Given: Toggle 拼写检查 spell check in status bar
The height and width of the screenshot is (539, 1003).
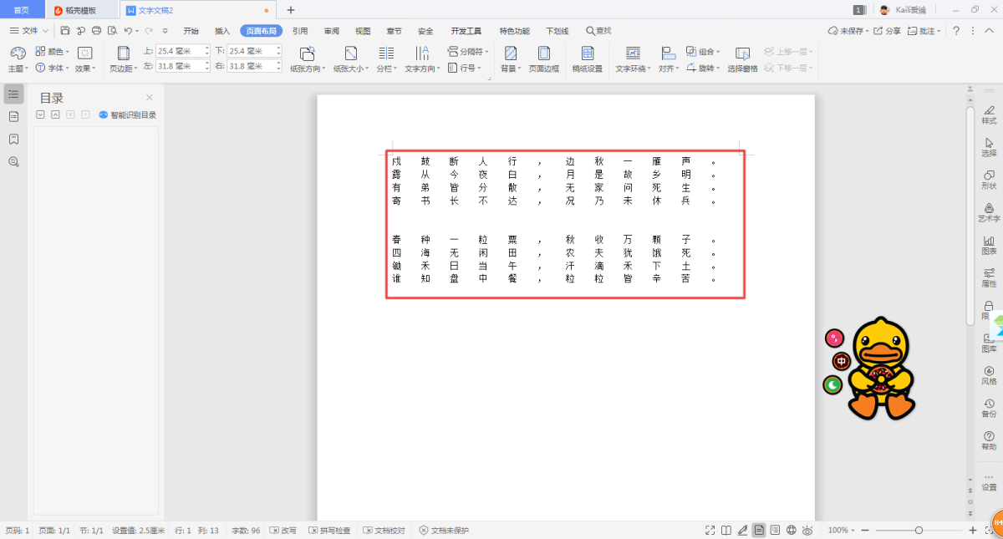Looking at the screenshot, I should [329, 531].
